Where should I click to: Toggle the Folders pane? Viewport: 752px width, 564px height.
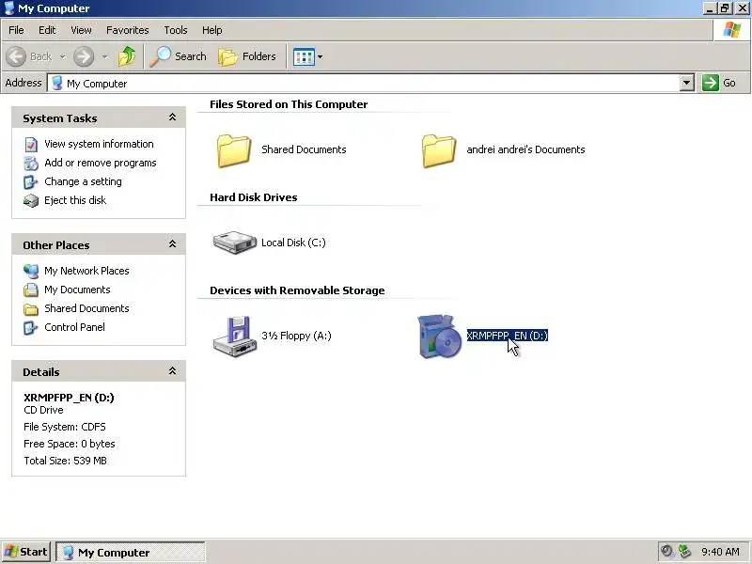click(247, 56)
